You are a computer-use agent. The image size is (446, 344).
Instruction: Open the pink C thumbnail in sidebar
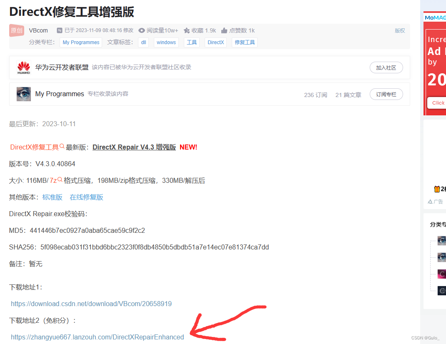(442, 274)
